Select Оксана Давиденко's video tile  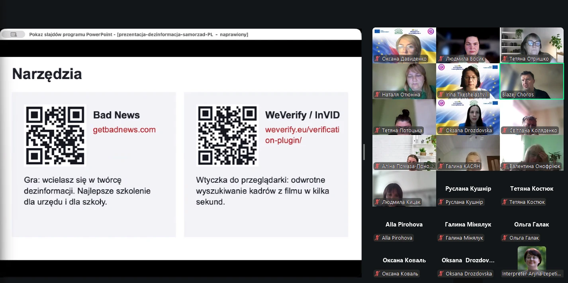pos(404,45)
